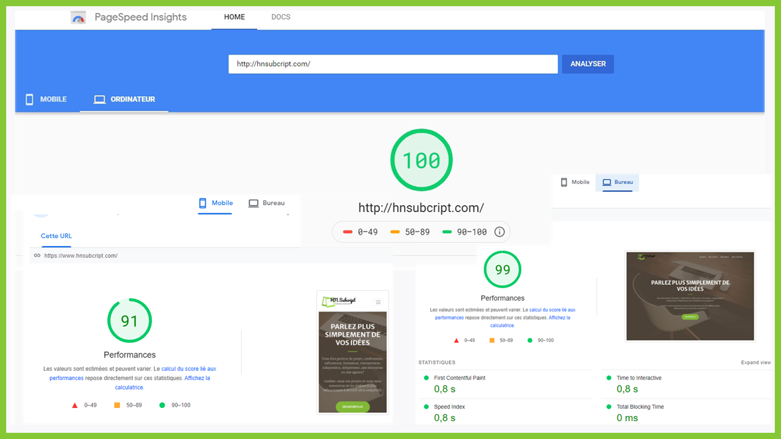Click the "STATISTIQUES" heading
The height and width of the screenshot is (439, 781).
[x=437, y=363]
